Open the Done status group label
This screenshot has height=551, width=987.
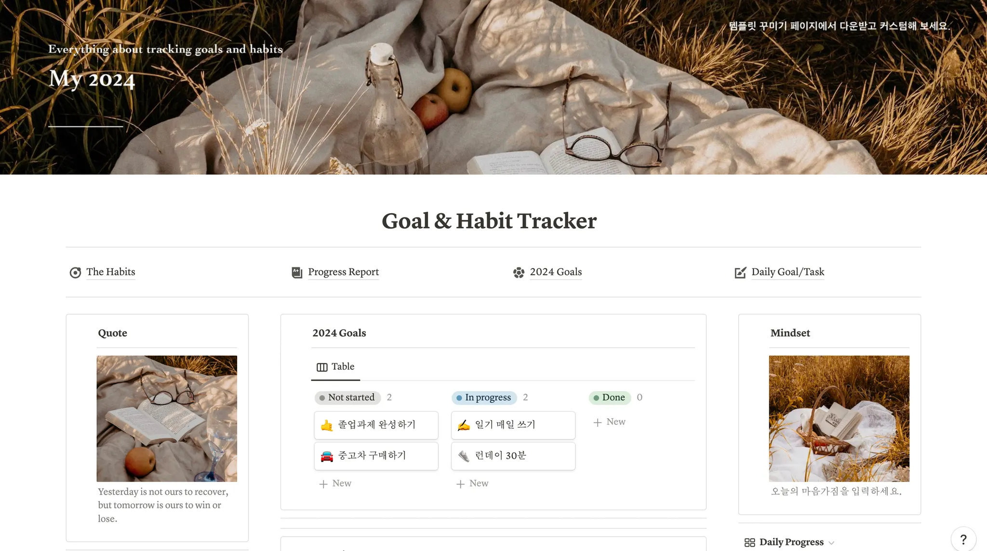tap(610, 397)
